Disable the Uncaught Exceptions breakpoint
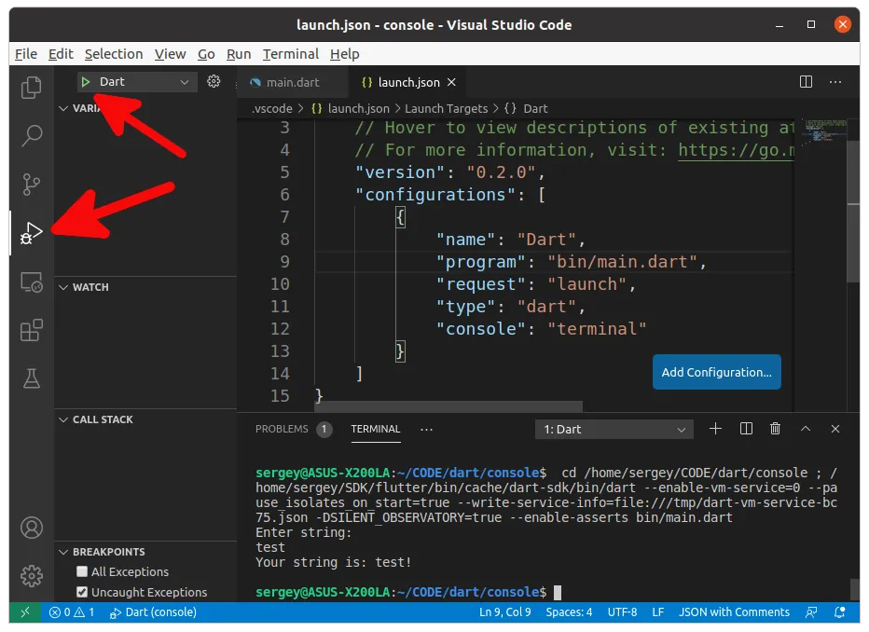Image resolution: width=869 pixels, height=632 pixels. click(x=82, y=592)
